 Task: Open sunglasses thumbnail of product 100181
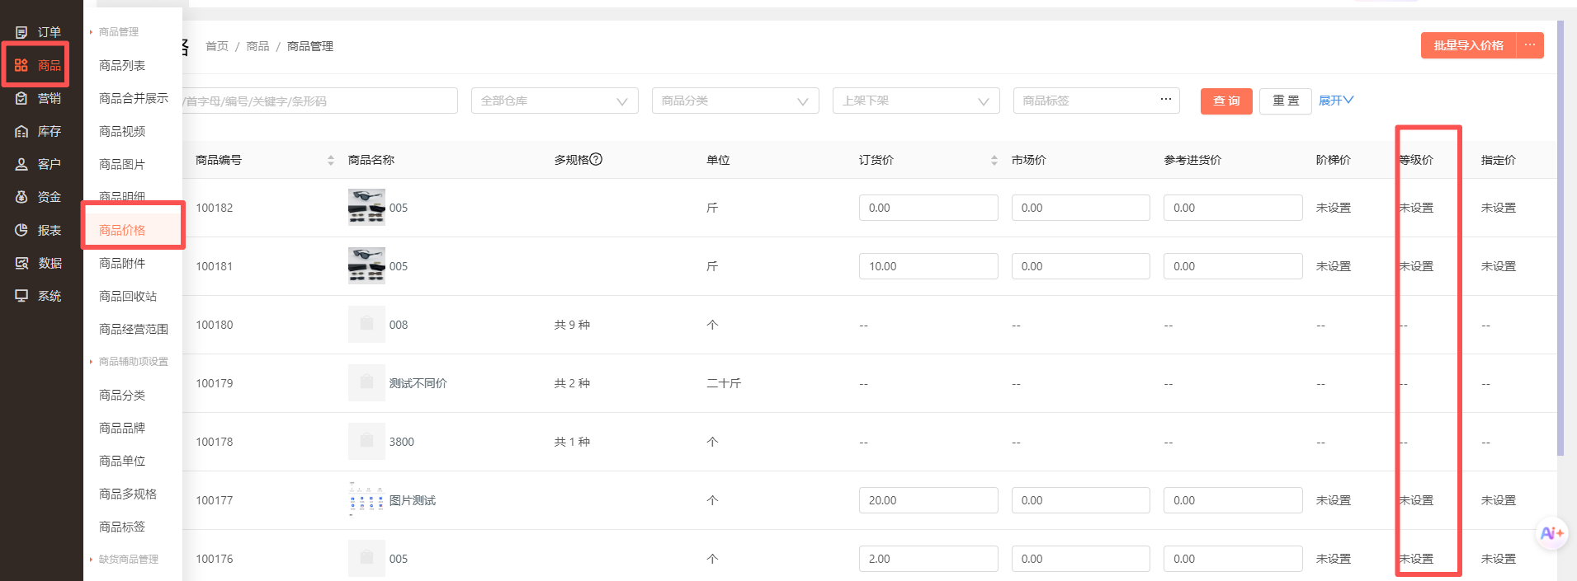(366, 265)
